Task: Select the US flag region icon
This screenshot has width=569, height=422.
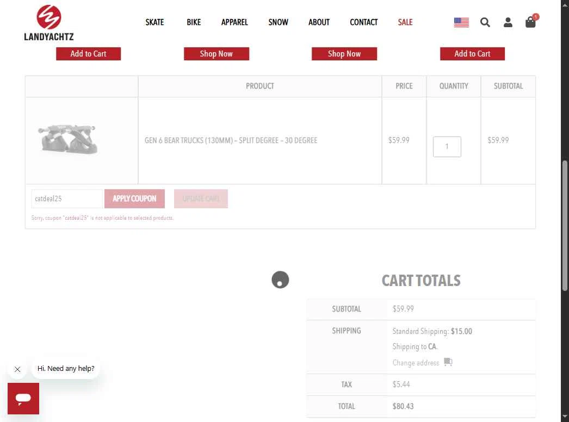Action: (461, 22)
